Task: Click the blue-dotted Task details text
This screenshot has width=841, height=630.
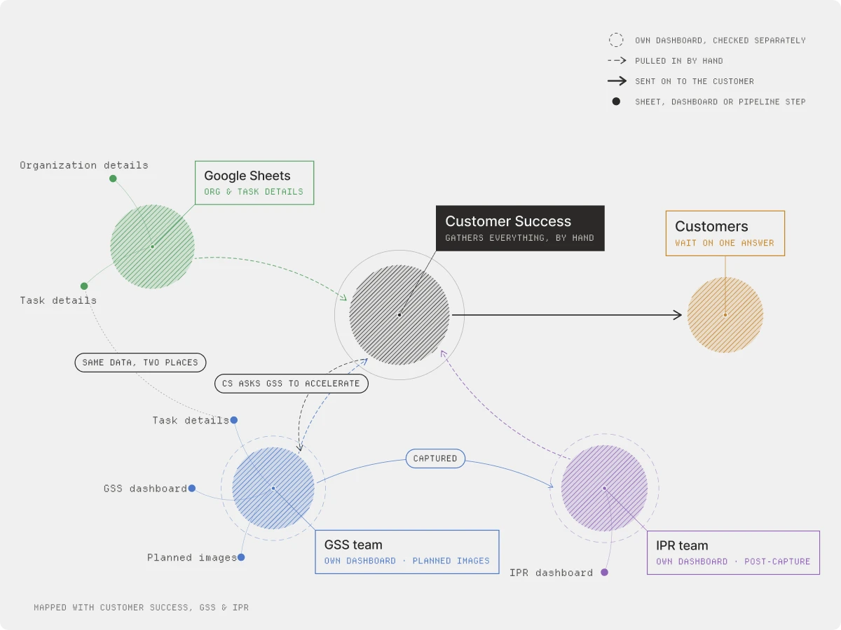Action: [191, 420]
